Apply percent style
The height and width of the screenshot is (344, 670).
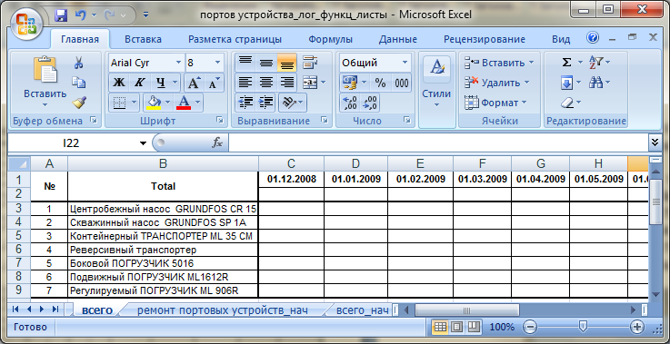(380, 83)
